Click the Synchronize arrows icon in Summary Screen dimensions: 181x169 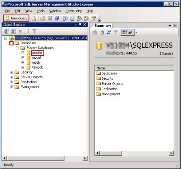pyautogui.click(x=109, y=33)
